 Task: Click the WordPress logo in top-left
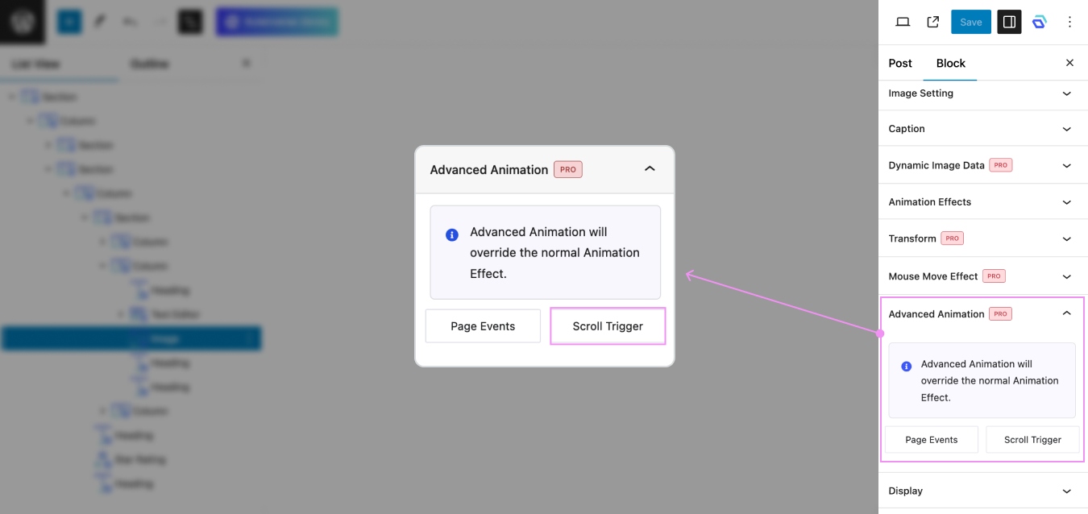(x=23, y=22)
